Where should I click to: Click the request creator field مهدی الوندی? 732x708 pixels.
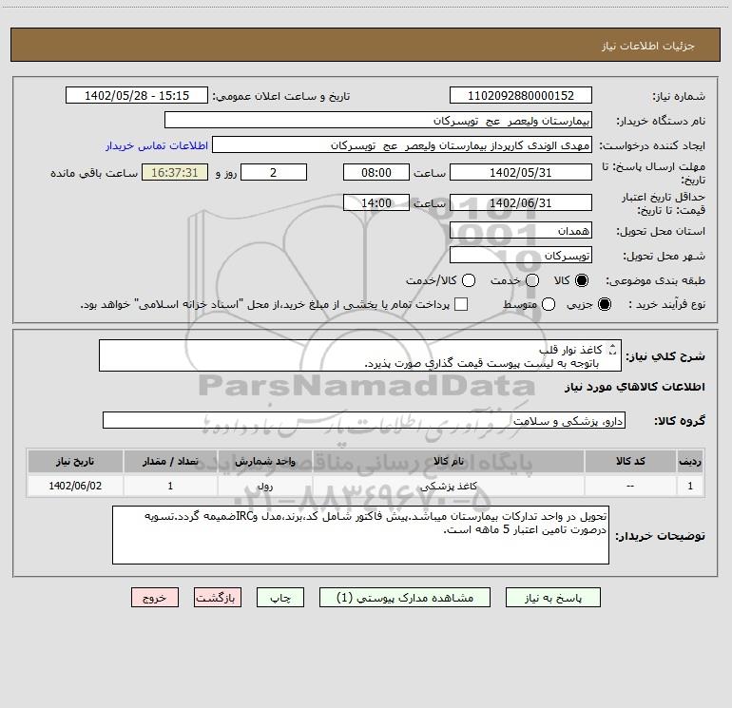pyautogui.click(x=402, y=144)
